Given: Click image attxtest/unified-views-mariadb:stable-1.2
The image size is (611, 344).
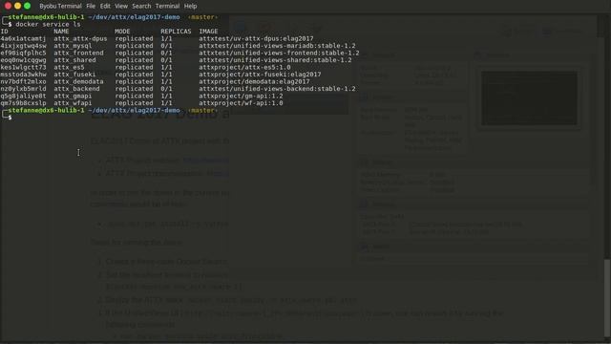Looking at the screenshot, I should [277, 46].
